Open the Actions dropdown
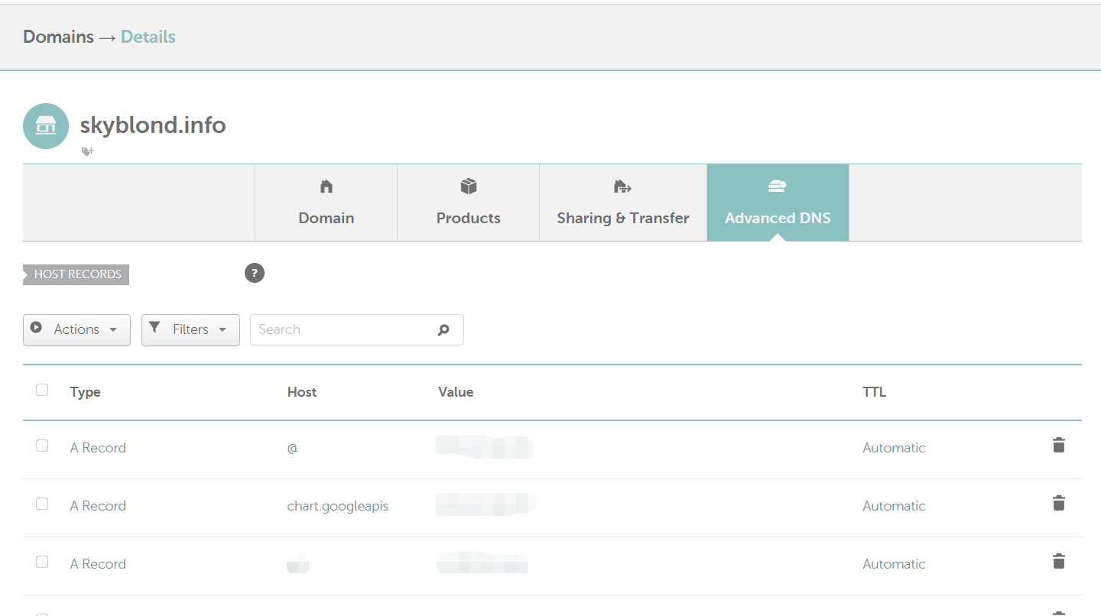Image resolution: width=1101 pixels, height=616 pixels. pyautogui.click(x=76, y=330)
